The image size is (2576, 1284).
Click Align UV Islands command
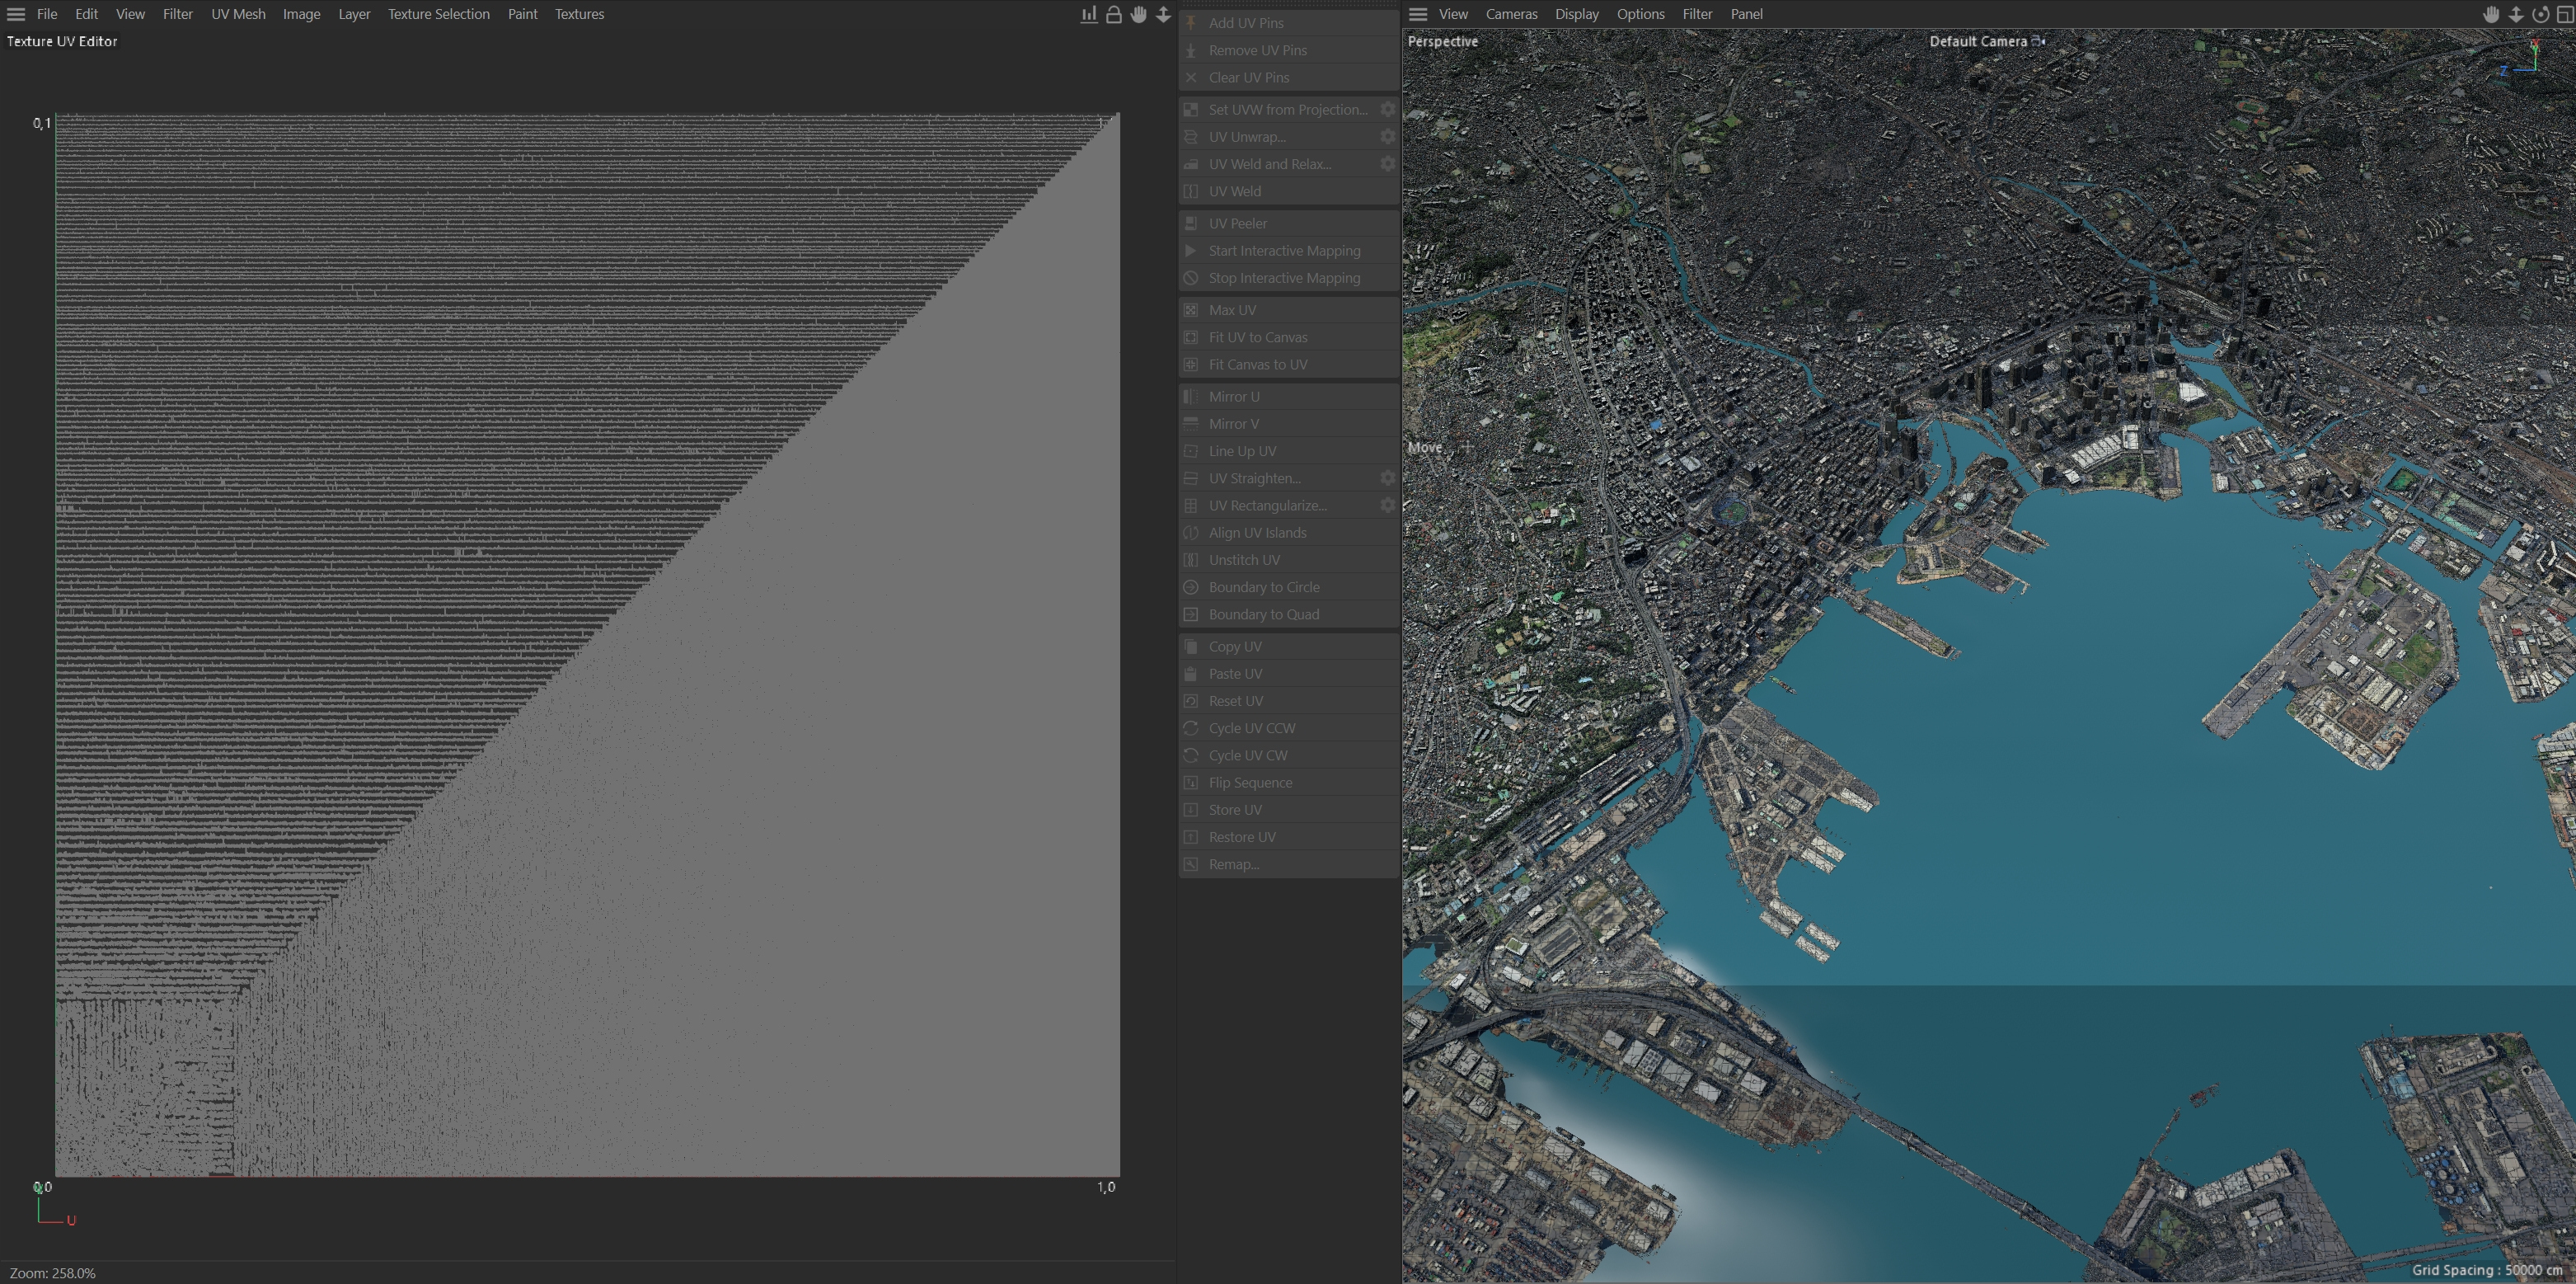1289,533
